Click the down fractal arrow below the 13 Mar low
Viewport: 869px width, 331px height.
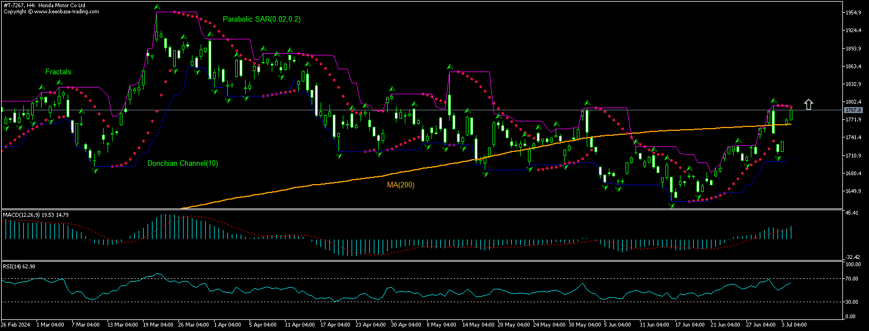(95, 171)
